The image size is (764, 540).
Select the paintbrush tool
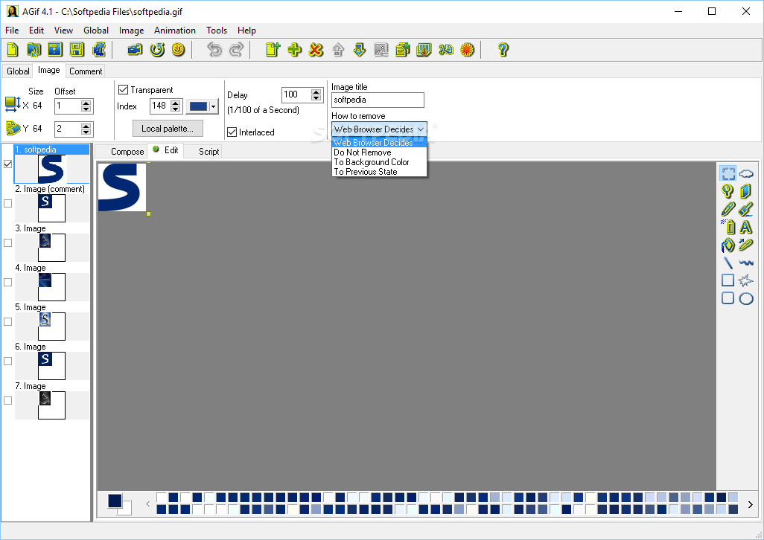pyautogui.click(x=746, y=209)
